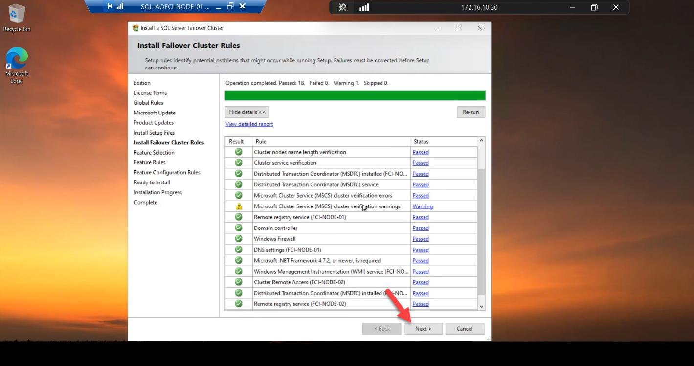Open the Passed link for Windows Firewall
The height and width of the screenshot is (366, 694).
click(x=421, y=239)
